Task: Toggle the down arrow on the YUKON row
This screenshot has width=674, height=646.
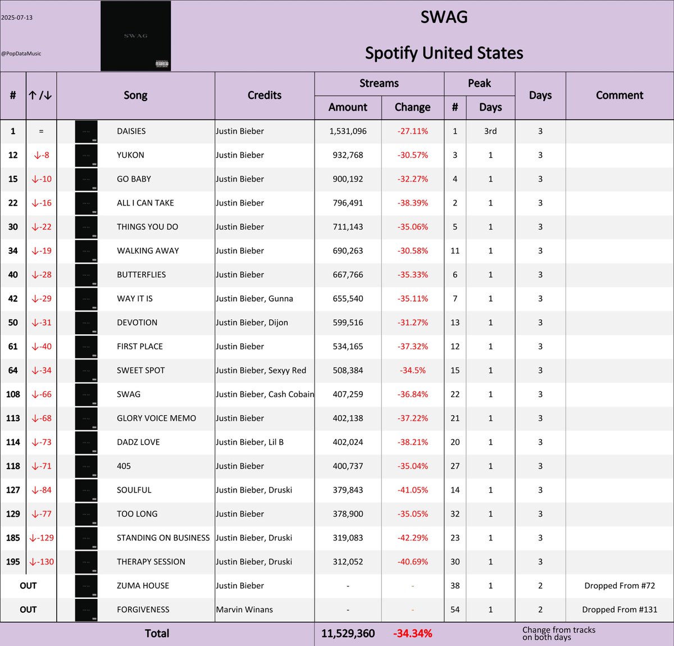Action: point(42,155)
